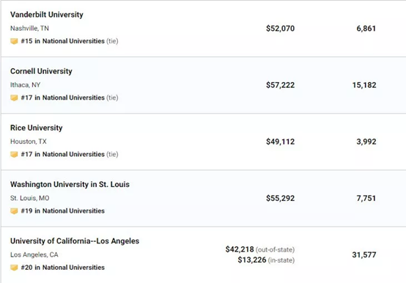This screenshot has width=406, height=283.
Task: Click Vanderbilt's $52,070 tuition figure
Action: (281, 29)
